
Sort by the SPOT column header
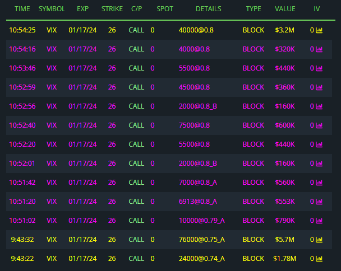tap(165, 9)
